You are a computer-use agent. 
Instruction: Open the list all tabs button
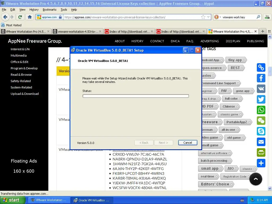click(x=269, y=31)
